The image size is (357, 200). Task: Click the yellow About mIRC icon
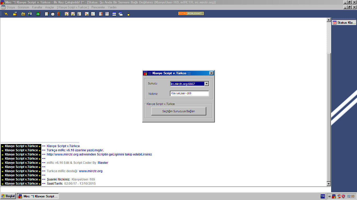(x=128, y=14)
